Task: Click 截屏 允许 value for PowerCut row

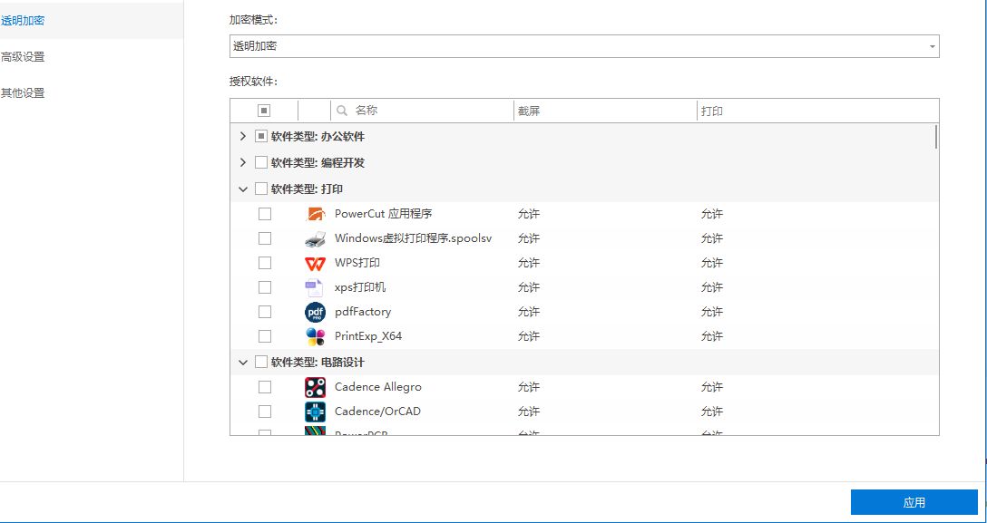Action: (529, 214)
